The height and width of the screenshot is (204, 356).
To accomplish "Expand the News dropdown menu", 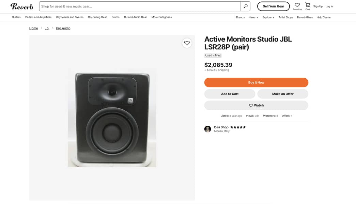I will click(253, 17).
